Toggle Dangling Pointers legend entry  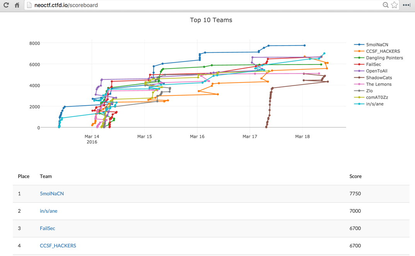[384, 58]
